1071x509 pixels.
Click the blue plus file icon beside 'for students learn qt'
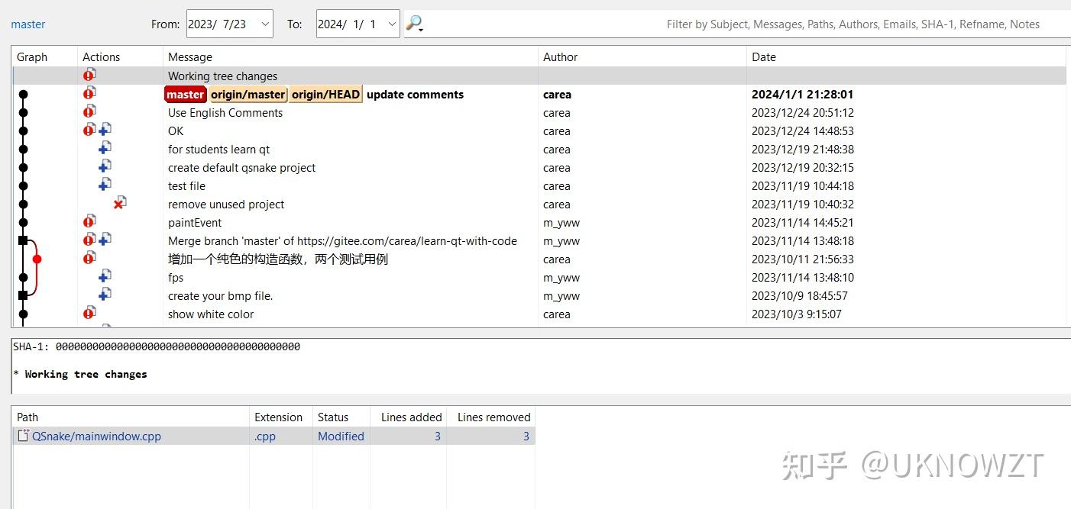point(105,147)
